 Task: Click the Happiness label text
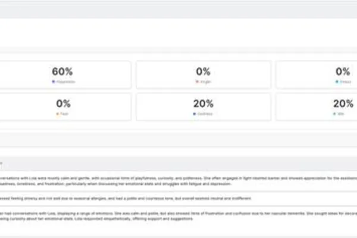[x=66, y=82]
